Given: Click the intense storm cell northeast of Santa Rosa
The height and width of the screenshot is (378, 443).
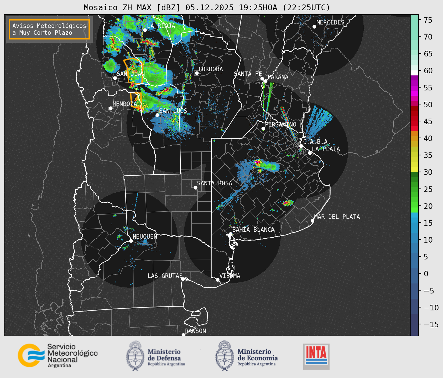Looking at the screenshot, I should (x=258, y=163).
